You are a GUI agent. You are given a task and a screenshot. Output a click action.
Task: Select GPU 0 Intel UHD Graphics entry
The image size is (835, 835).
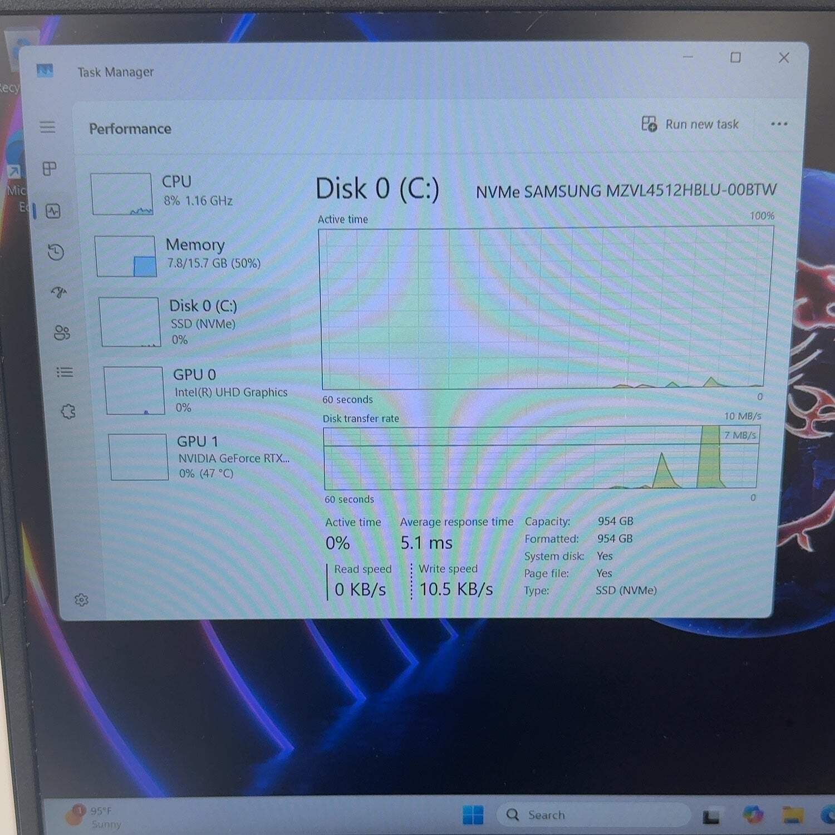(198, 390)
